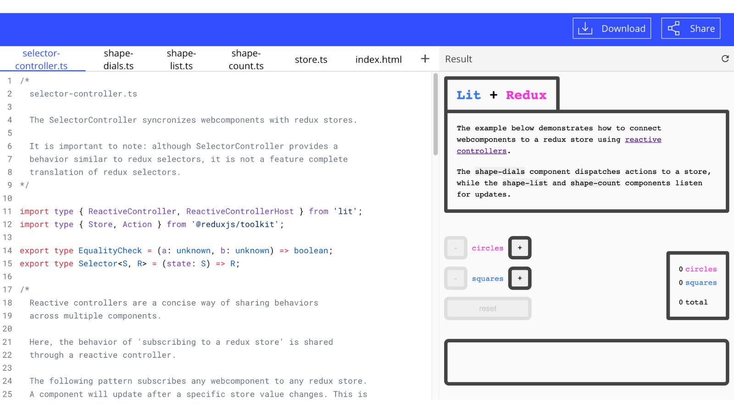Click the Download button
The image size is (734, 413).
[612, 28]
